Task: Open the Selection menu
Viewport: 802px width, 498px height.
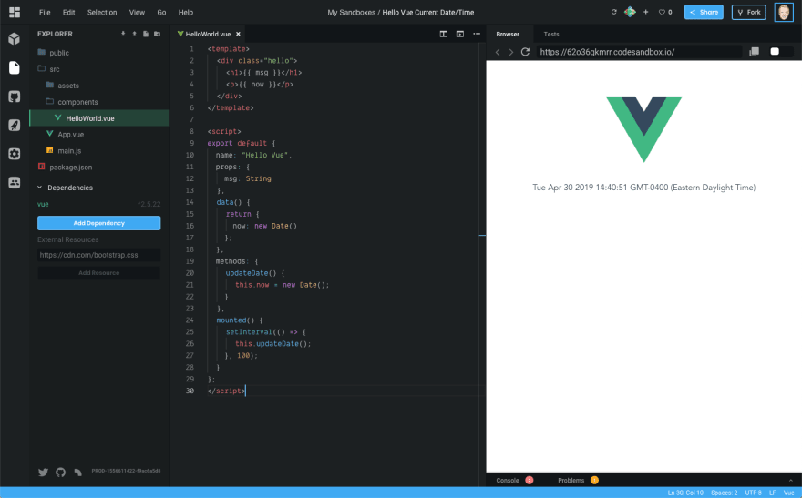Action: [102, 12]
